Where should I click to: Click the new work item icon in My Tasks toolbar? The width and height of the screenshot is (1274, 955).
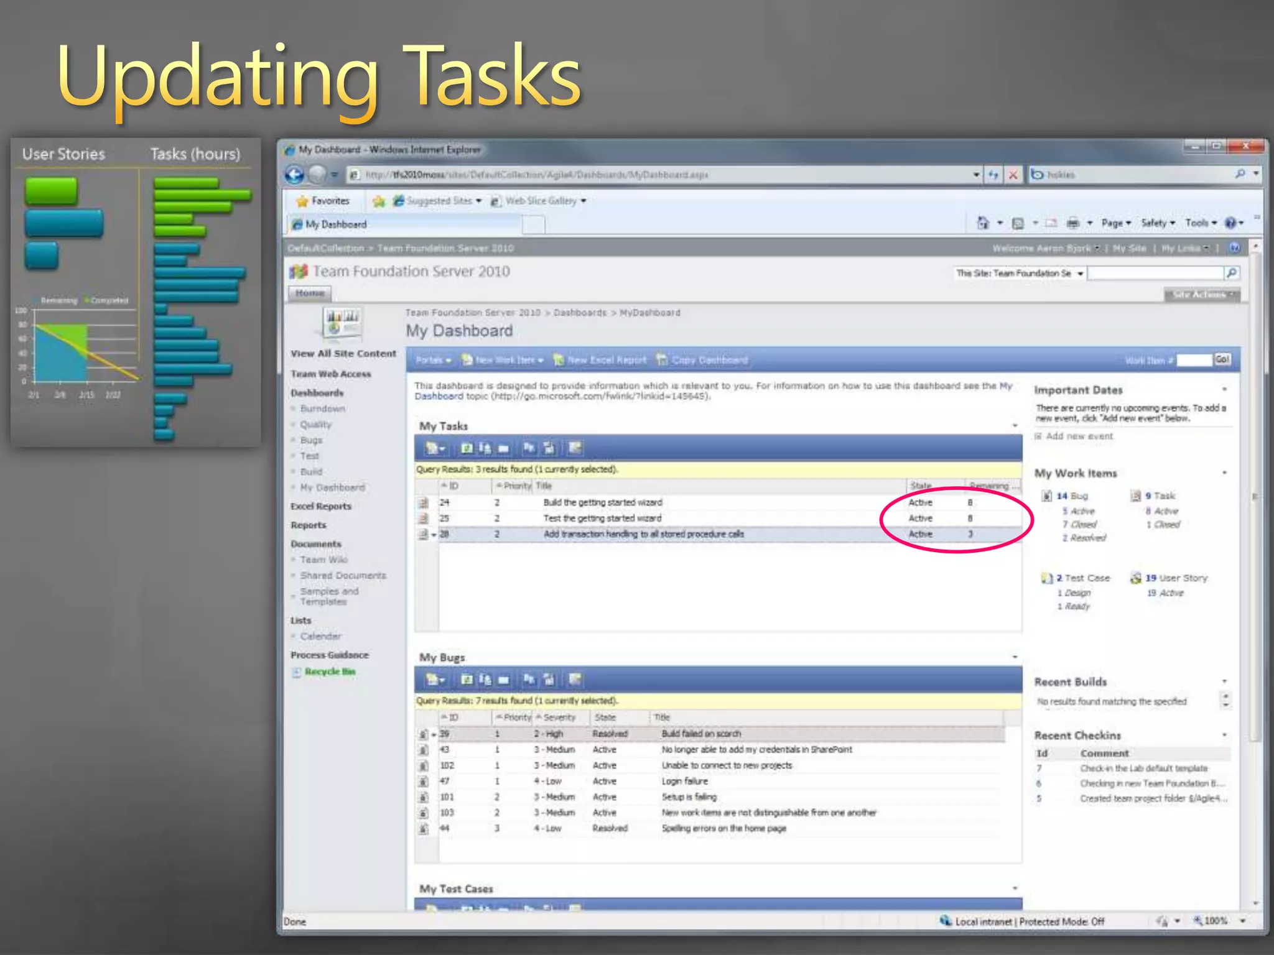pos(431,448)
